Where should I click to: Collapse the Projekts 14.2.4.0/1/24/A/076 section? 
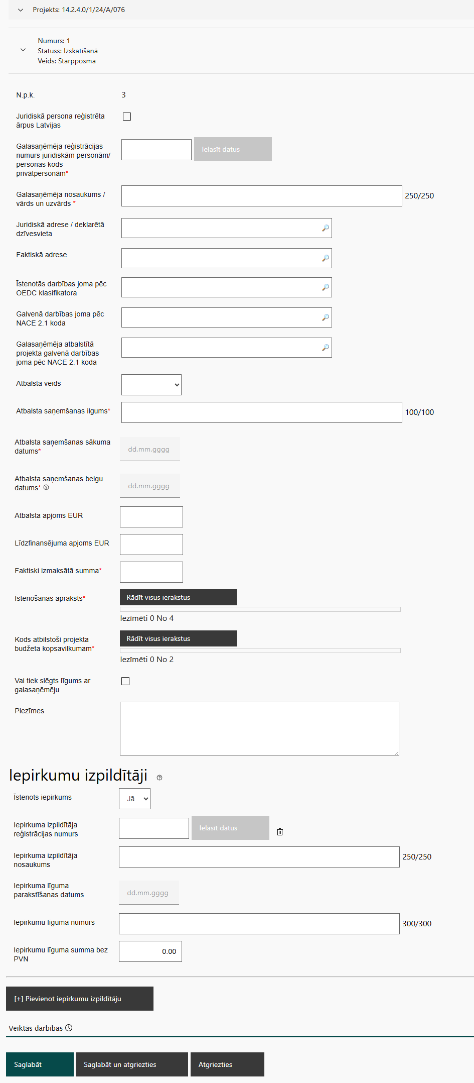(x=21, y=10)
